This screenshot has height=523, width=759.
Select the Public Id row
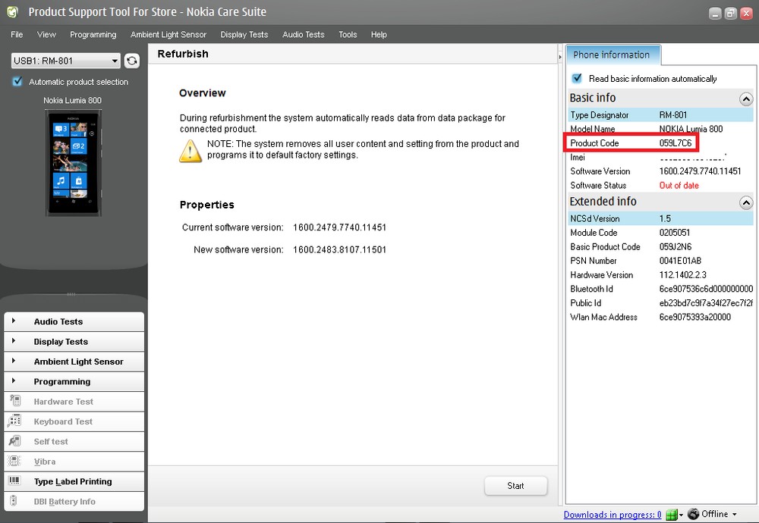(x=660, y=303)
